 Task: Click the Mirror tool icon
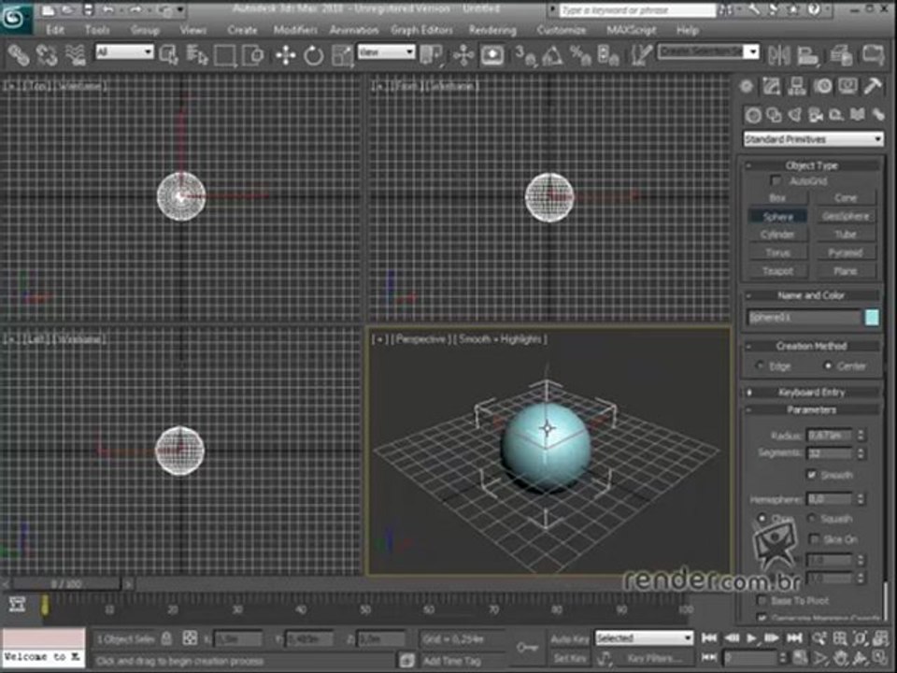(779, 55)
